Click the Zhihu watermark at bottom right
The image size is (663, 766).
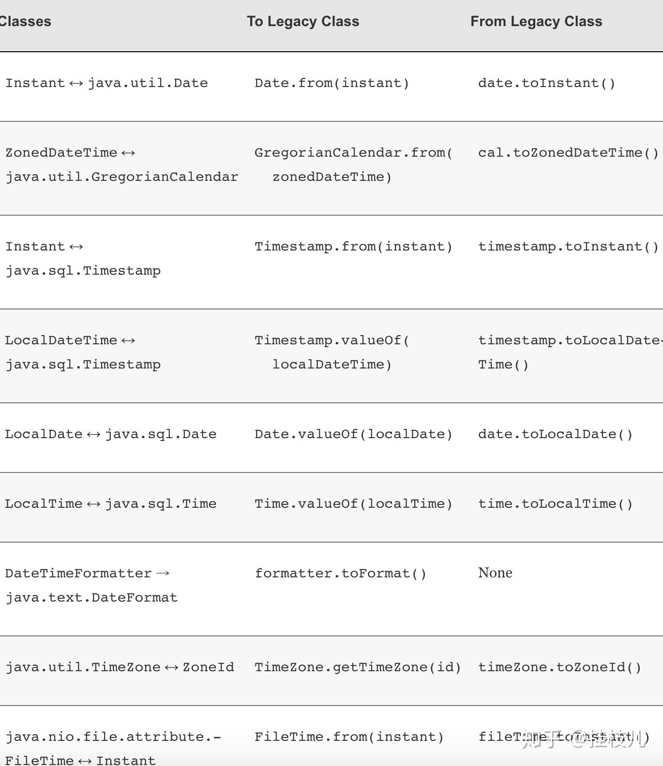pos(585,739)
